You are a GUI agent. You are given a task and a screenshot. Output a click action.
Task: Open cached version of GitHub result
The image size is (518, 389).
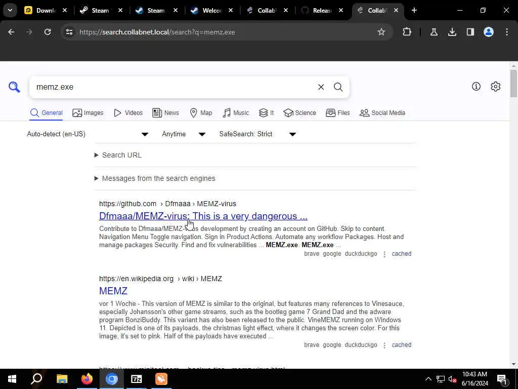click(x=401, y=254)
